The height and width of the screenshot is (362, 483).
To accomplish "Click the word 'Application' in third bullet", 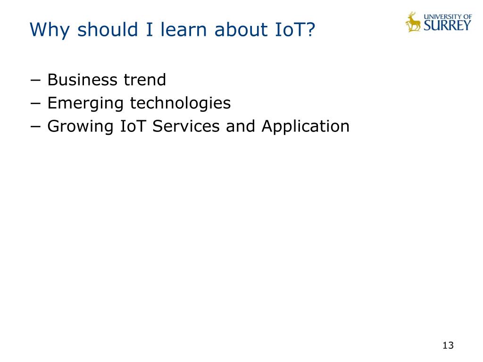I will tap(306, 127).
